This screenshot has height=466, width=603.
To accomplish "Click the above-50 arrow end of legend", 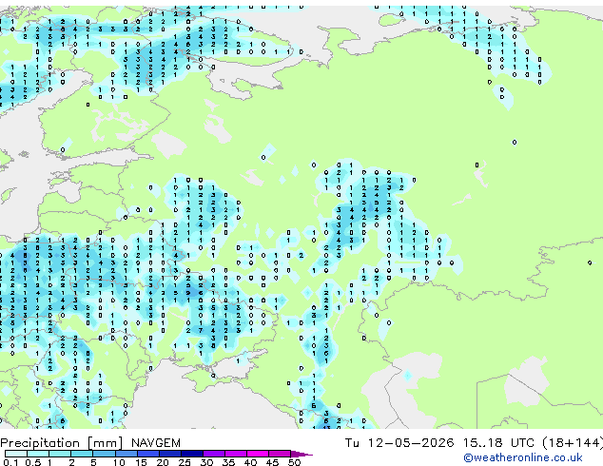I will (x=301, y=454).
